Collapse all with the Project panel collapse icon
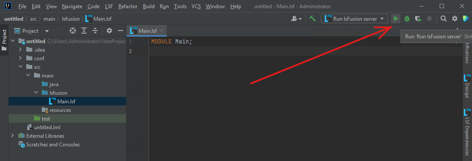This screenshot has height=161, width=472. [x=95, y=31]
